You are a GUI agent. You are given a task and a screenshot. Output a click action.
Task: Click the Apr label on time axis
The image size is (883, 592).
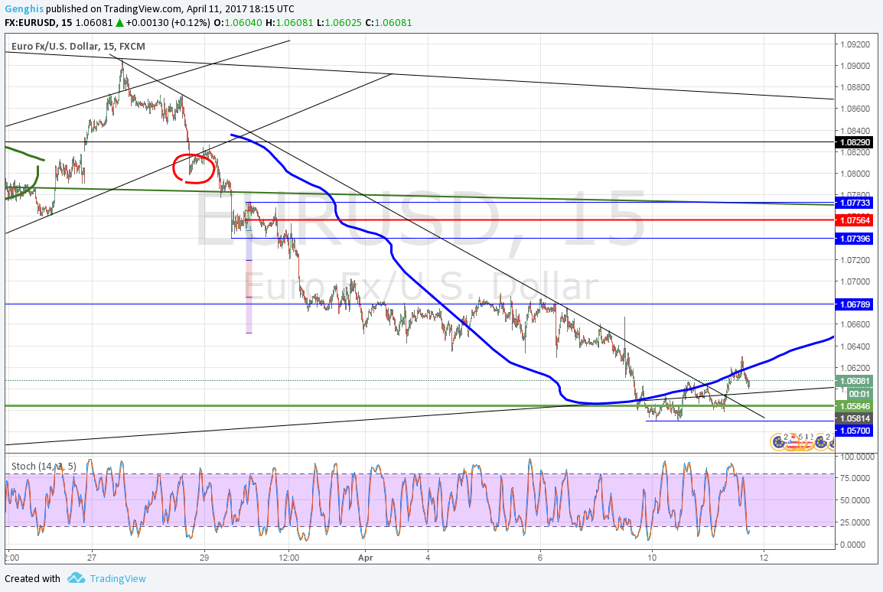point(366,558)
